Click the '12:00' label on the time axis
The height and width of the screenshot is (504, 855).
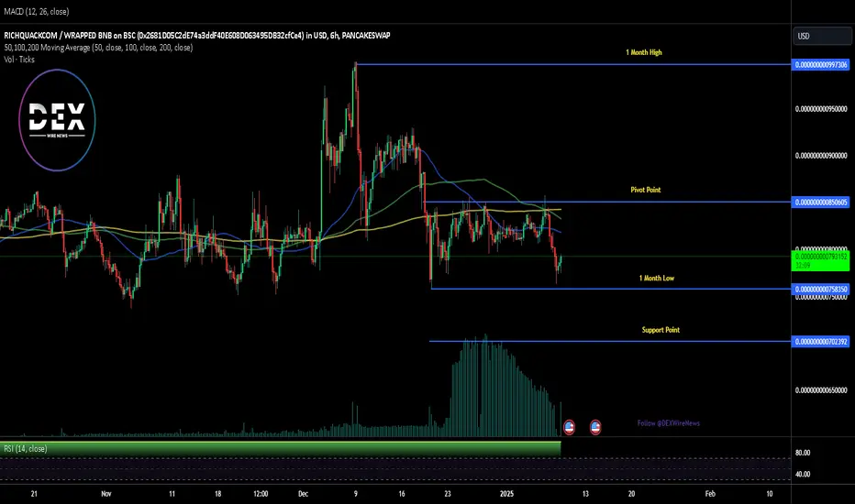(261, 494)
